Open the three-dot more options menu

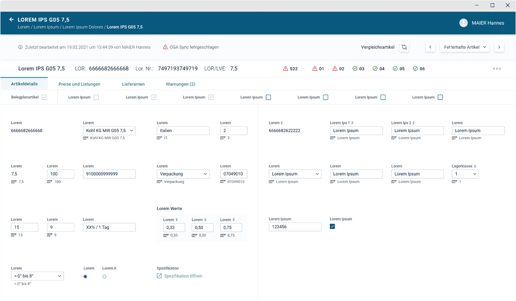click(497, 69)
